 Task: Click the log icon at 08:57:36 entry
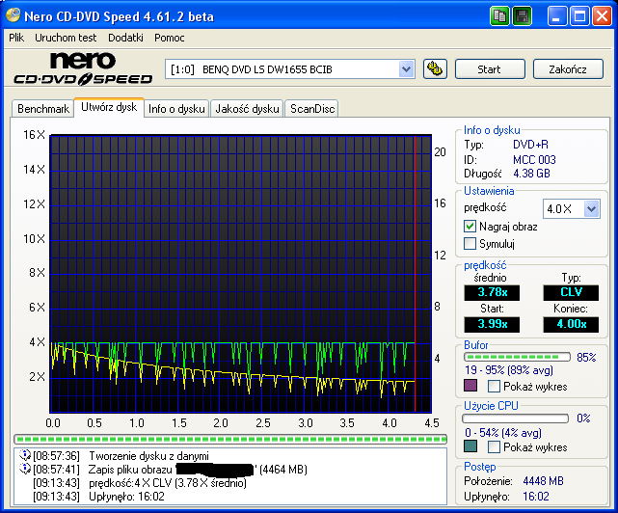(25, 455)
